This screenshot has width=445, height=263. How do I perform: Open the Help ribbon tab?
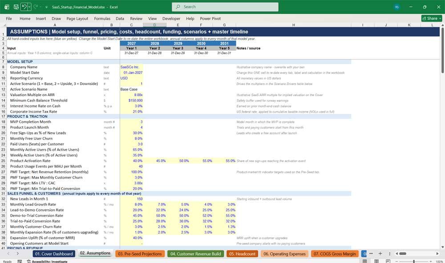[x=190, y=18]
